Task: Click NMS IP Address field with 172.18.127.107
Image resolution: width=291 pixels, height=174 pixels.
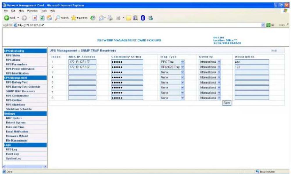Action: point(82,67)
